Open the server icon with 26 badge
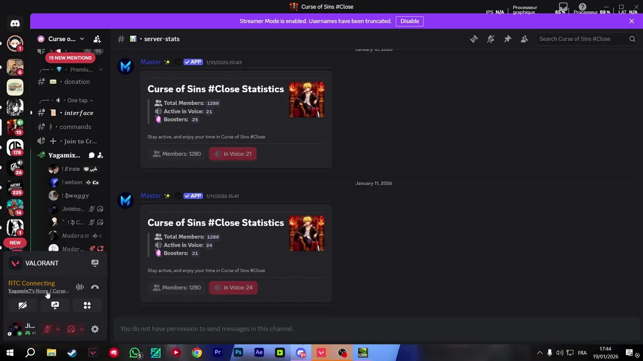Viewport: 643px width, 361px height. tap(15, 167)
